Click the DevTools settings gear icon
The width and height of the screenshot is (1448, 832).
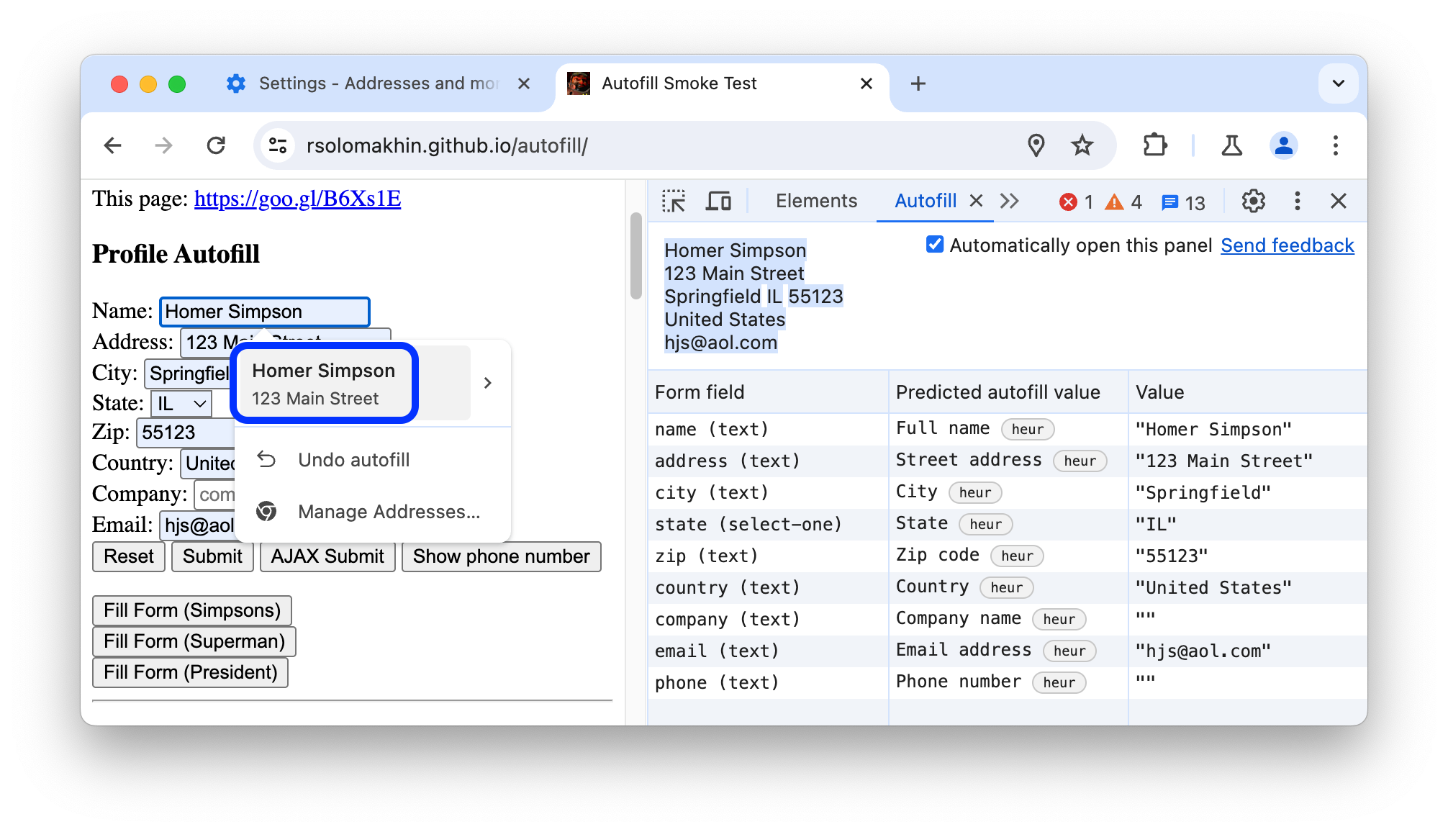pyautogui.click(x=1254, y=200)
